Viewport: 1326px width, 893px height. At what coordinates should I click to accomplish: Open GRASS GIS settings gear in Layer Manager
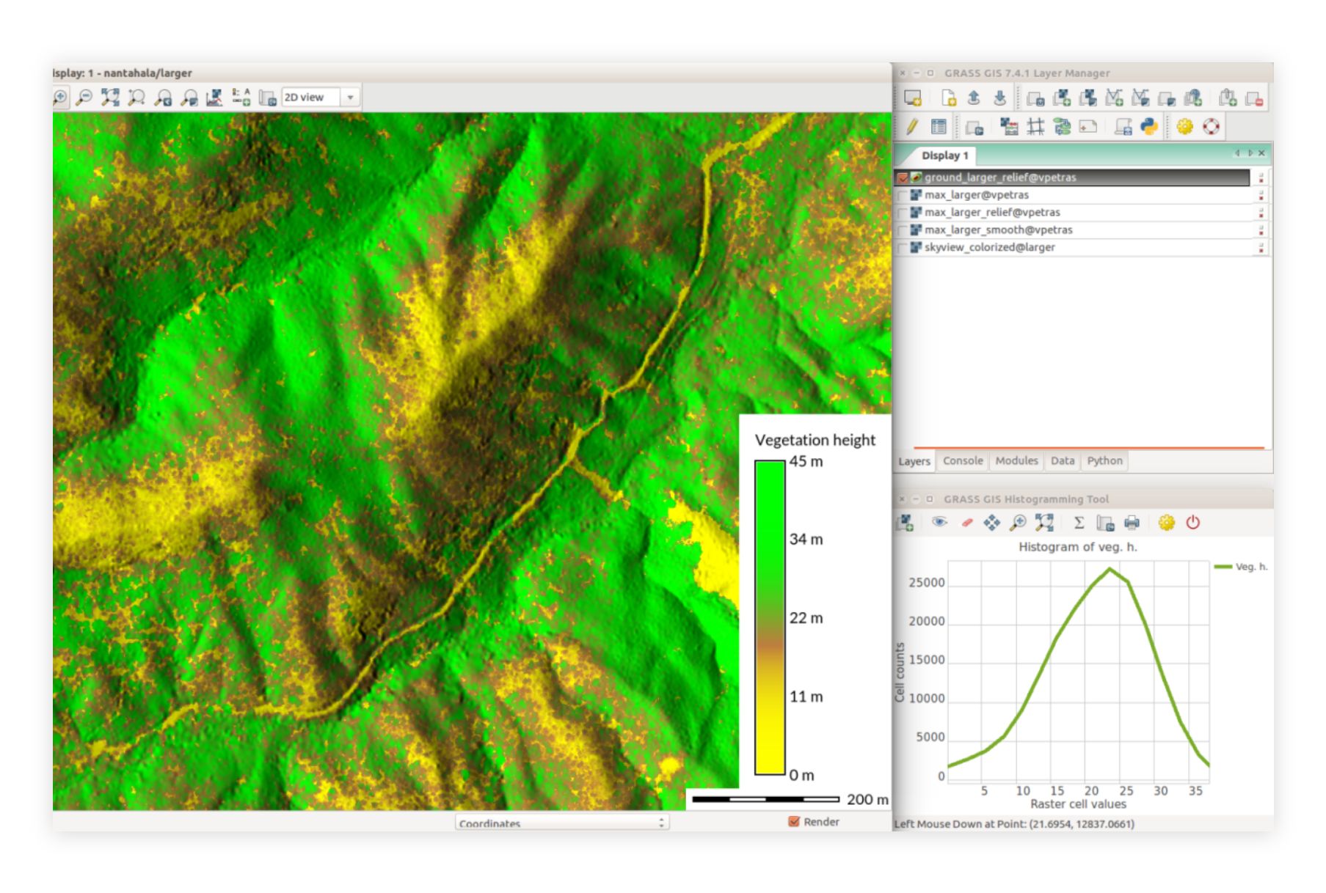pyautogui.click(x=1184, y=128)
